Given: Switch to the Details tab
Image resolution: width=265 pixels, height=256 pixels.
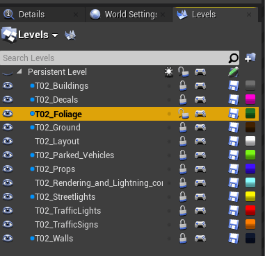Looking at the screenshot, I should pos(32,15).
